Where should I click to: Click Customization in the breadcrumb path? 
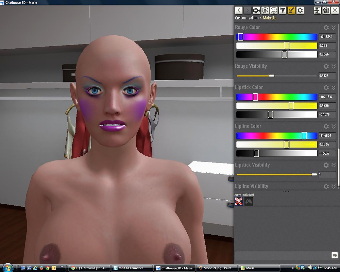247,18
